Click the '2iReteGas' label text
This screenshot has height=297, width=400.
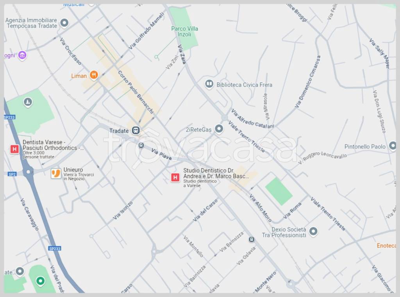coord(198,130)
